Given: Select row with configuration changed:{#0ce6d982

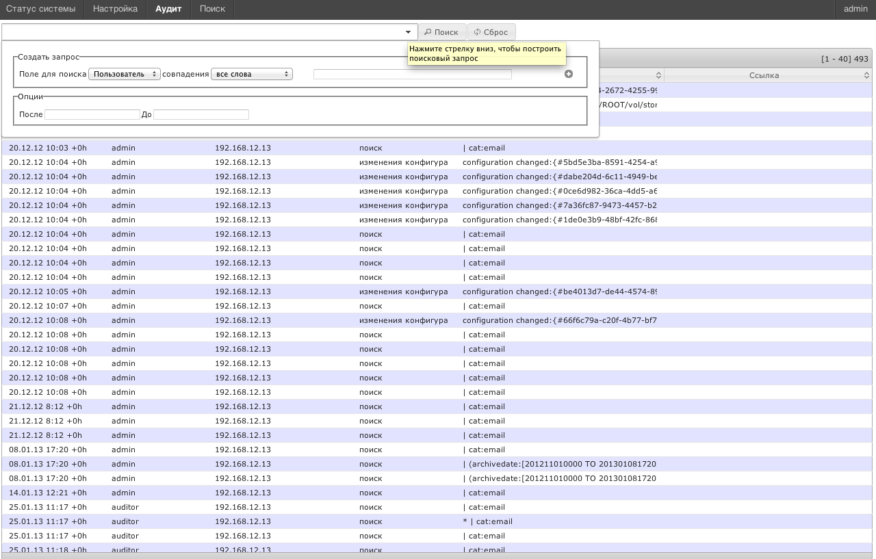Looking at the screenshot, I should (x=436, y=191).
